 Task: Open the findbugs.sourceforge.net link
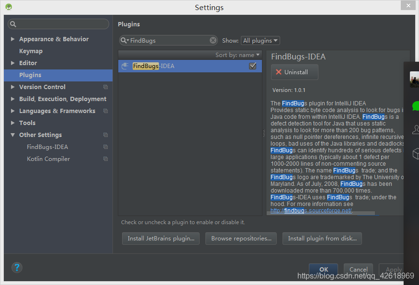(311, 211)
